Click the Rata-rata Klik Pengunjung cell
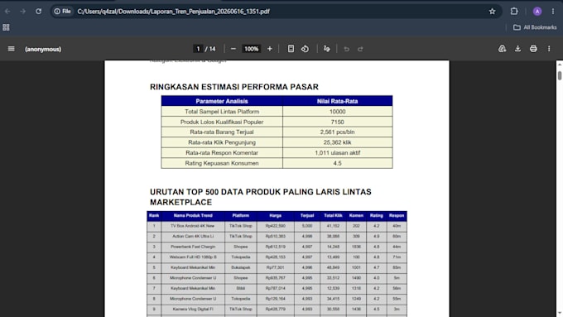The image size is (563, 317). tap(222, 142)
